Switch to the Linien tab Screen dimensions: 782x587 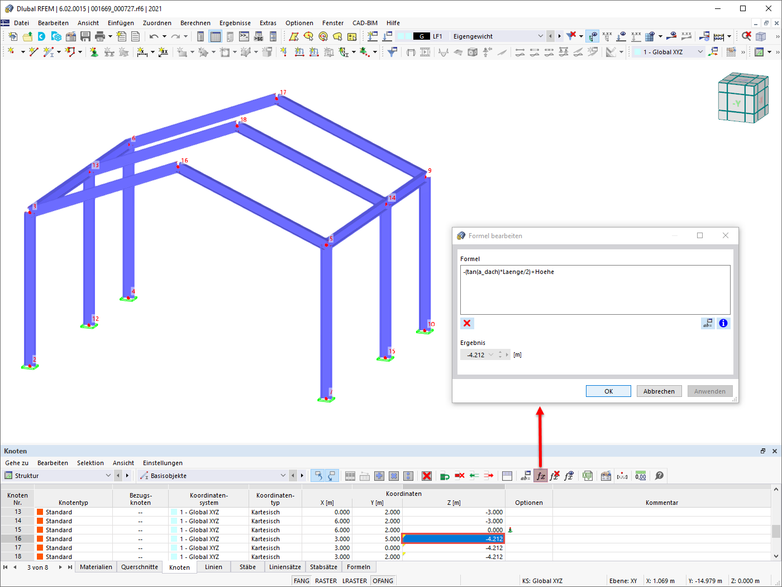tap(213, 567)
